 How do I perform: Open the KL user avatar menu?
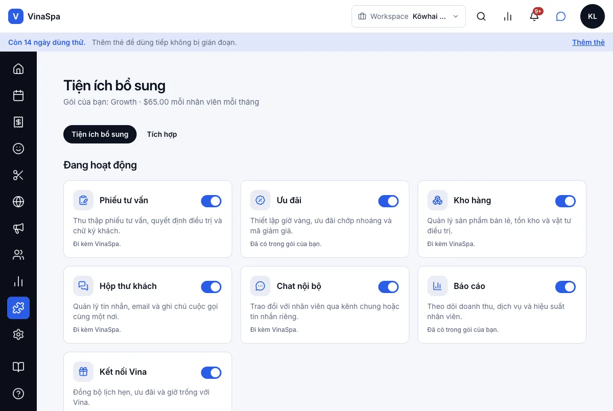pos(593,16)
